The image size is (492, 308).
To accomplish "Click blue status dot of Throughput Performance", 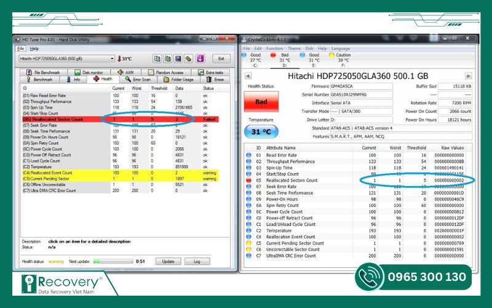I will coord(249,161).
